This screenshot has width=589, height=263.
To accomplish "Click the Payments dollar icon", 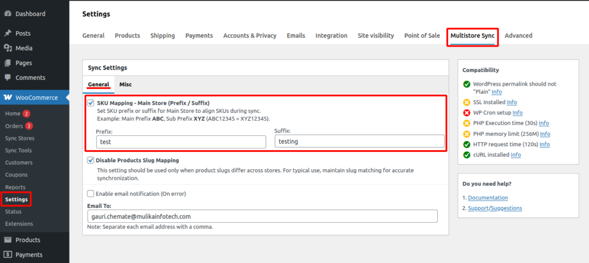I will (x=7, y=254).
